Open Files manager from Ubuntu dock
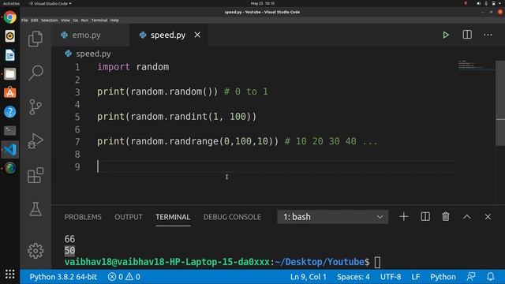Viewport: 505px width, 284px height. (10, 73)
